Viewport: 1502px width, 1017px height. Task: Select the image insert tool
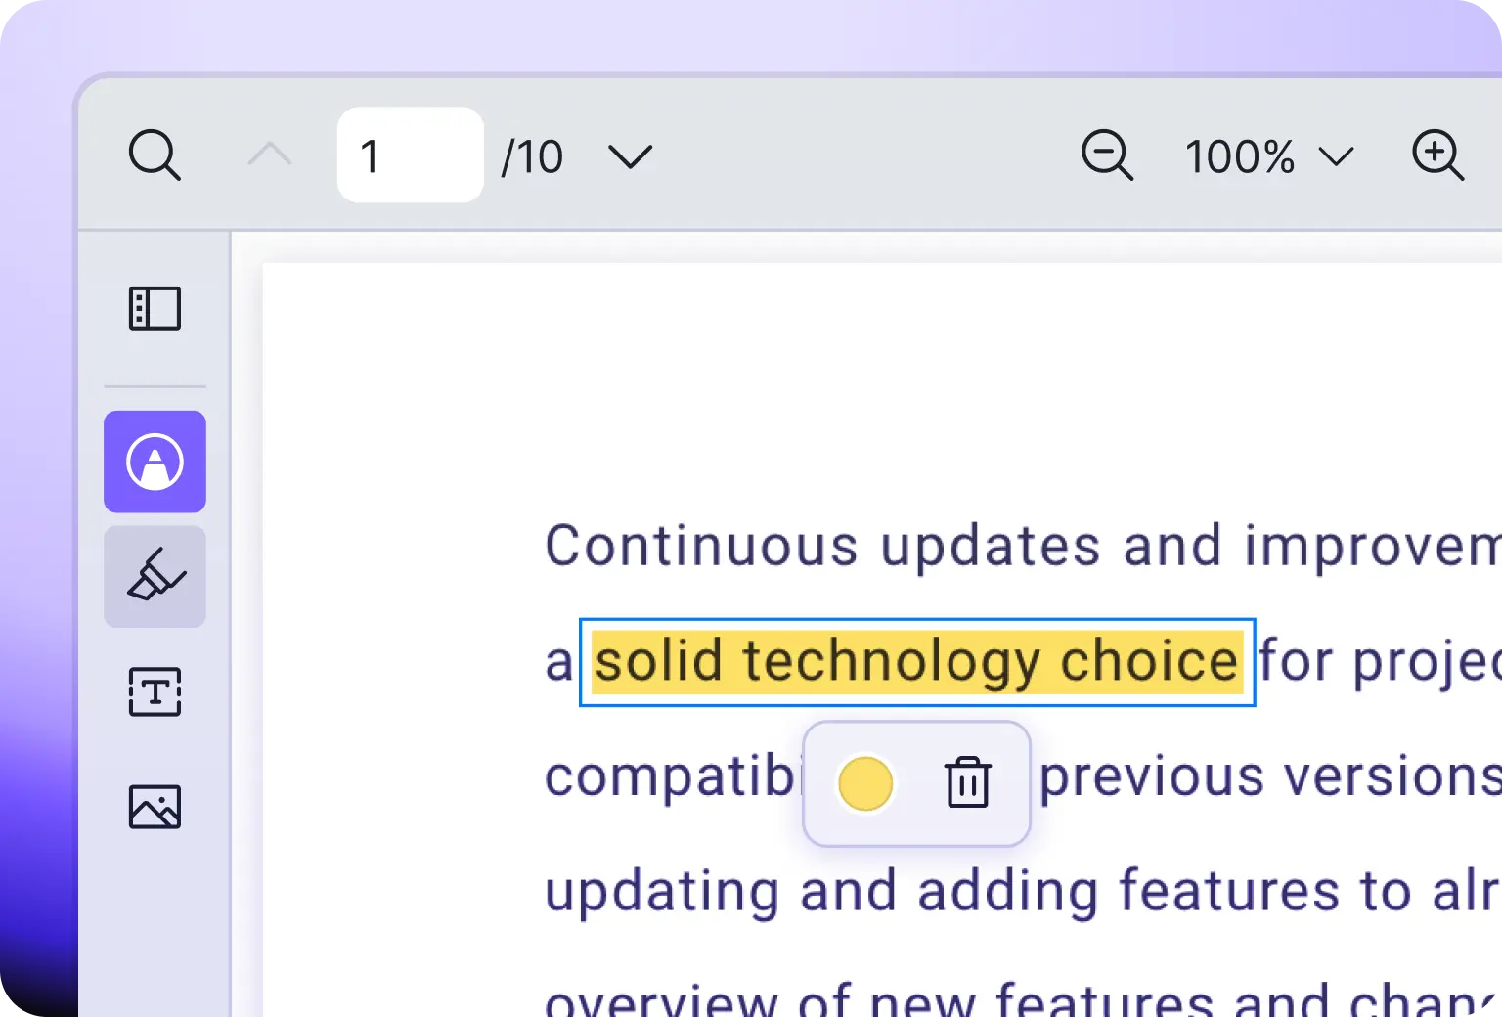pyautogui.click(x=155, y=807)
